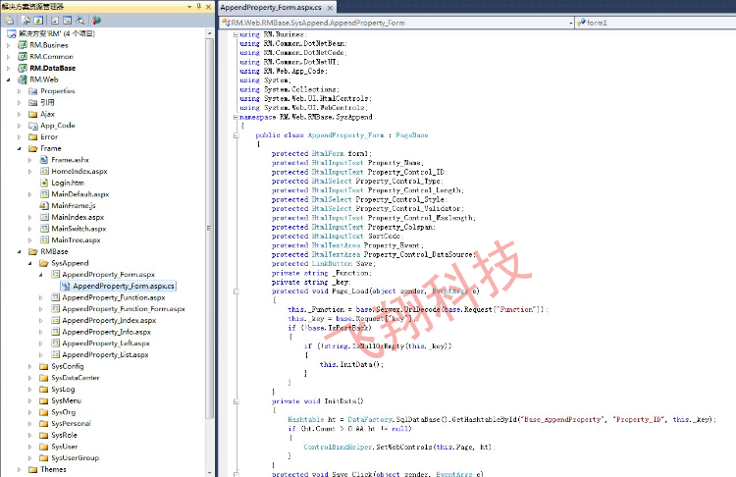This screenshot has height=477, width=736.
Task: Close the AppendProperty_Form.aspx.cs editor tab
Action: pos(334,7)
